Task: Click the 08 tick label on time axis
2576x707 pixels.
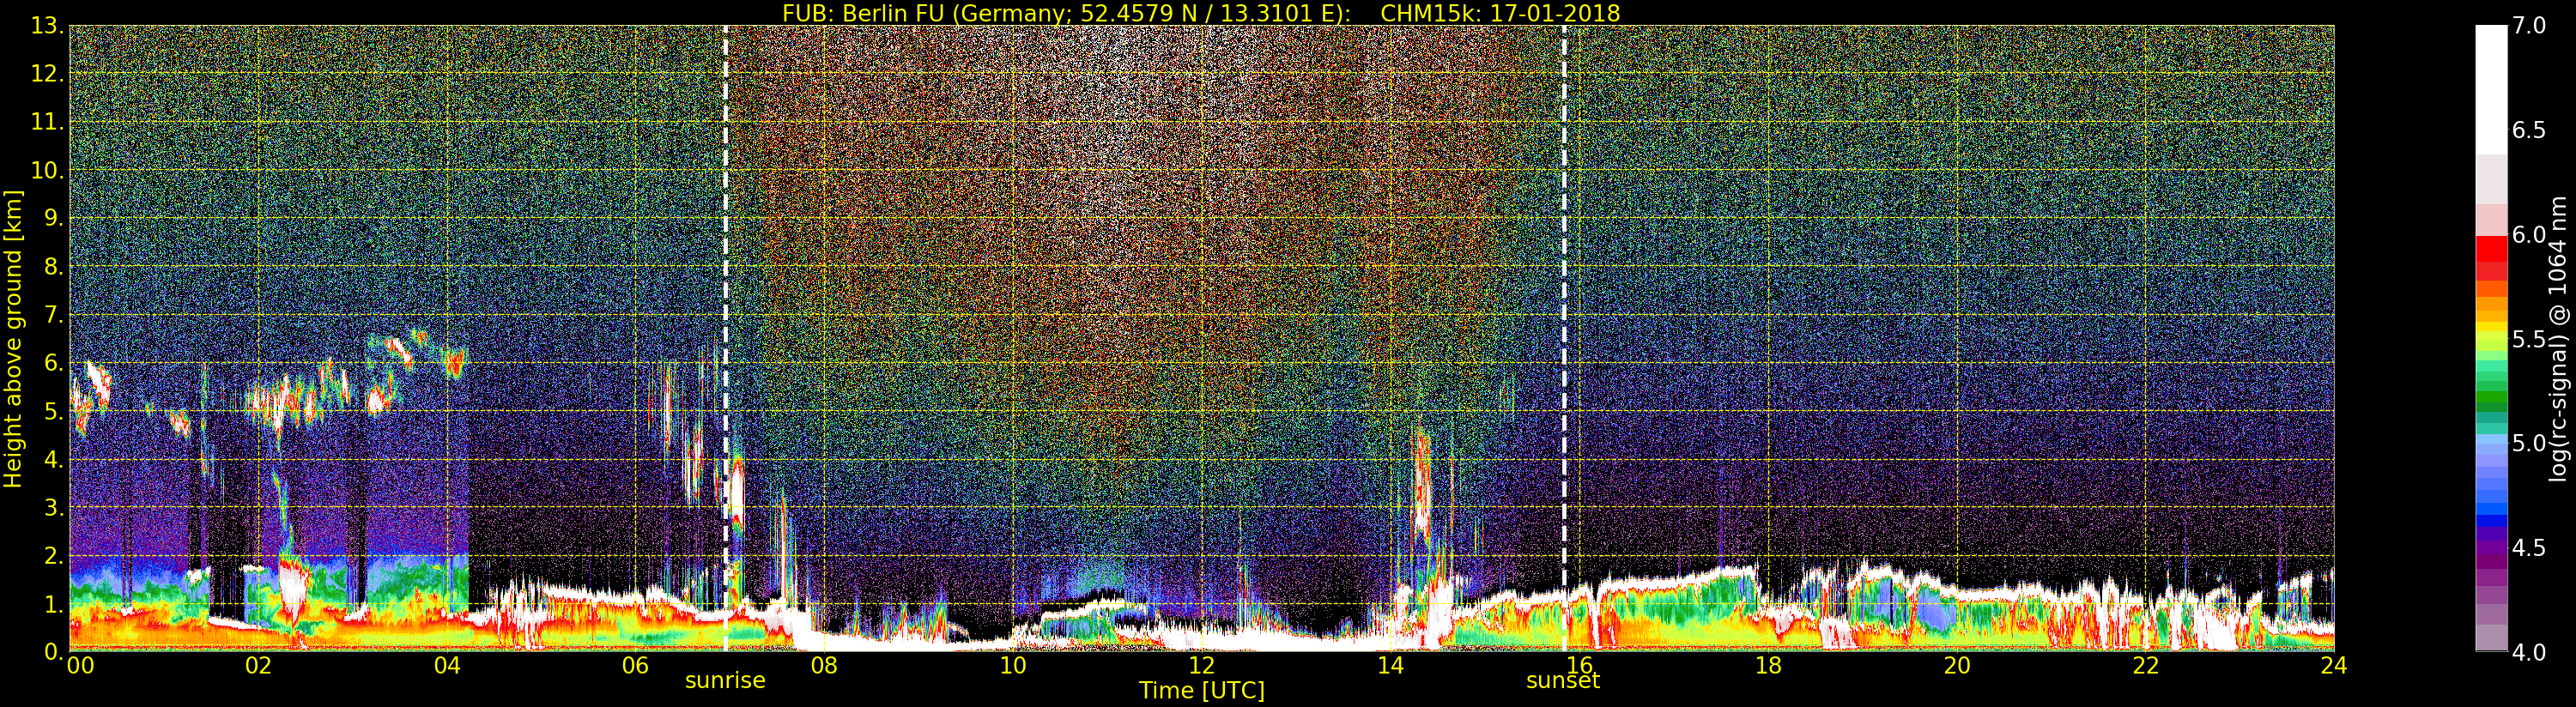Action: [823, 666]
